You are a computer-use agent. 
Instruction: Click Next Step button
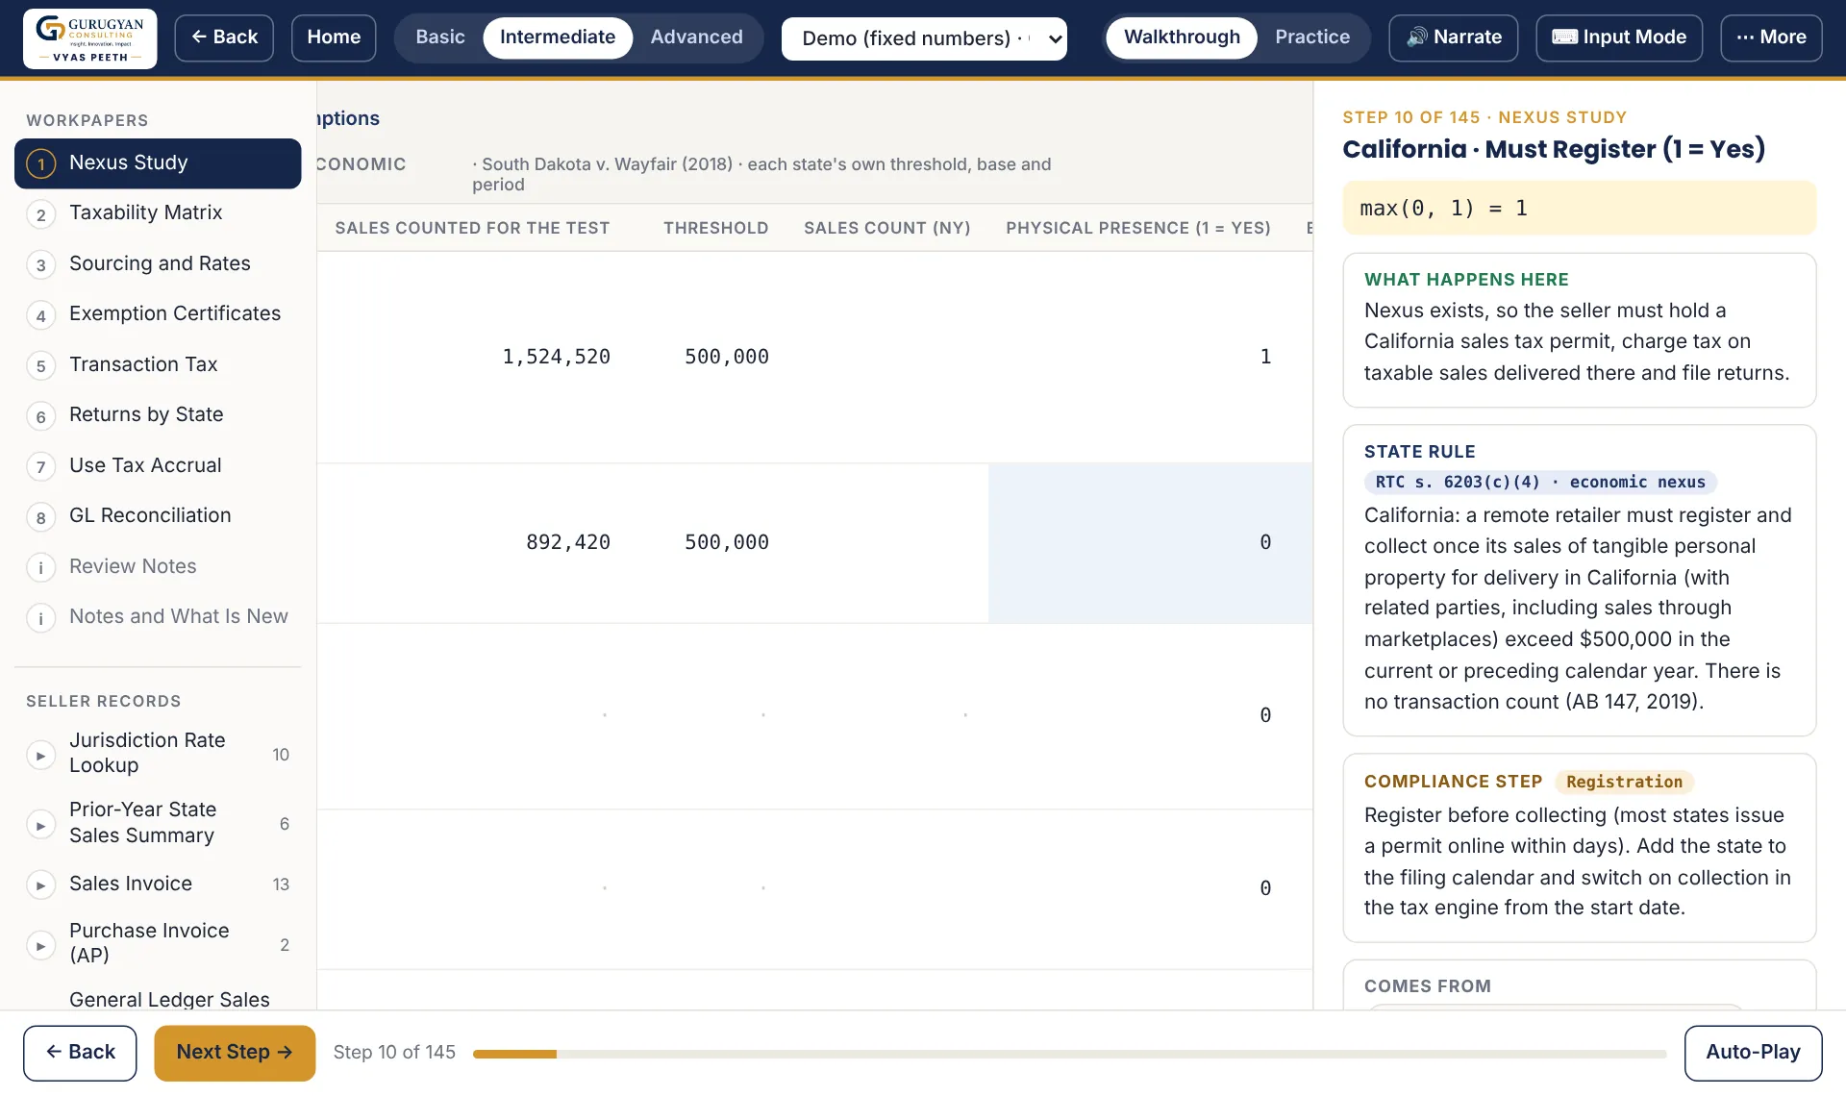(235, 1053)
